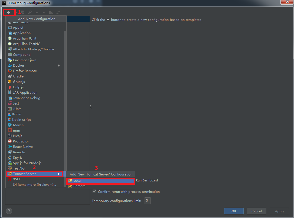Viewport: 294px width, 218px height.
Task: Click the JavaScript Debug icon
Action: pyautogui.click(x=10, y=98)
